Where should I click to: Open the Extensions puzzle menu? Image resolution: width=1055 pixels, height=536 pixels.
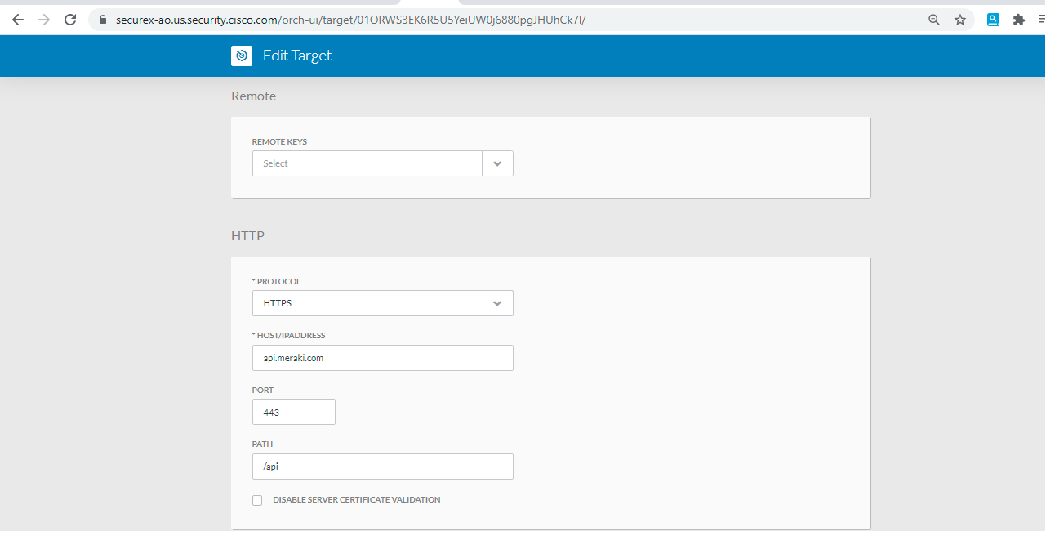tap(1019, 20)
